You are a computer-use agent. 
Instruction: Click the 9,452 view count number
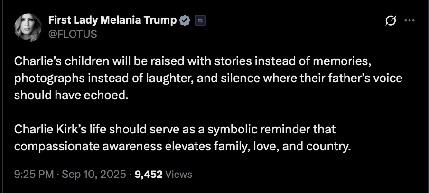(x=149, y=175)
